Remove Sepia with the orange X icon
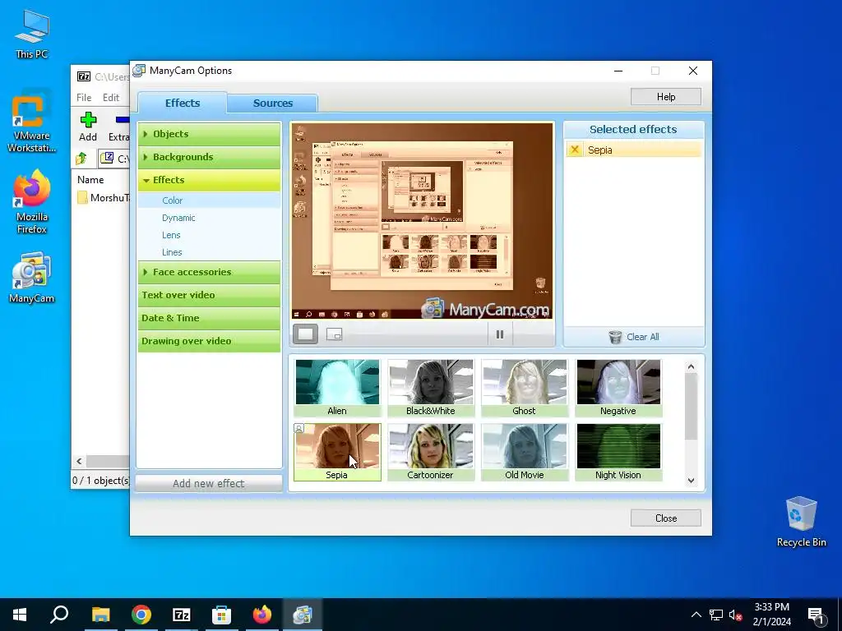The image size is (842, 631). (575, 150)
